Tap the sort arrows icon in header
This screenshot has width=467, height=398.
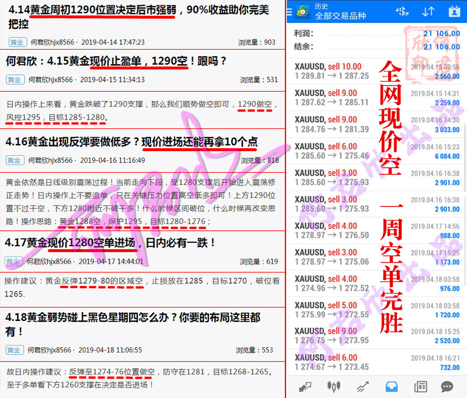[428, 11]
